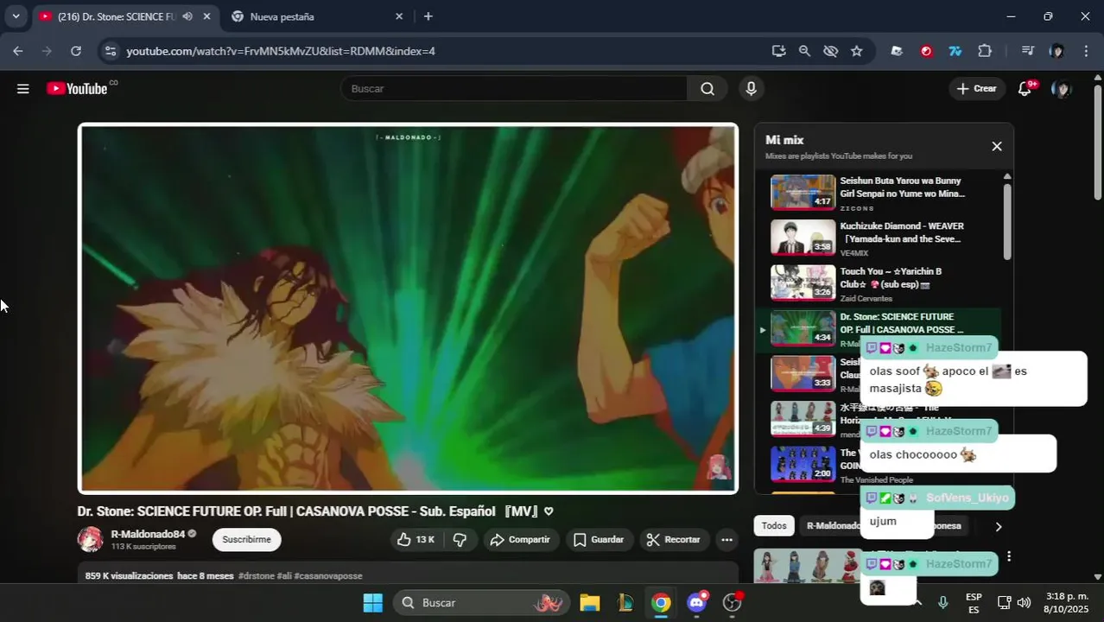Open the tab search dropdown arrow
This screenshot has width=1104, height=622.
(16, 16)
